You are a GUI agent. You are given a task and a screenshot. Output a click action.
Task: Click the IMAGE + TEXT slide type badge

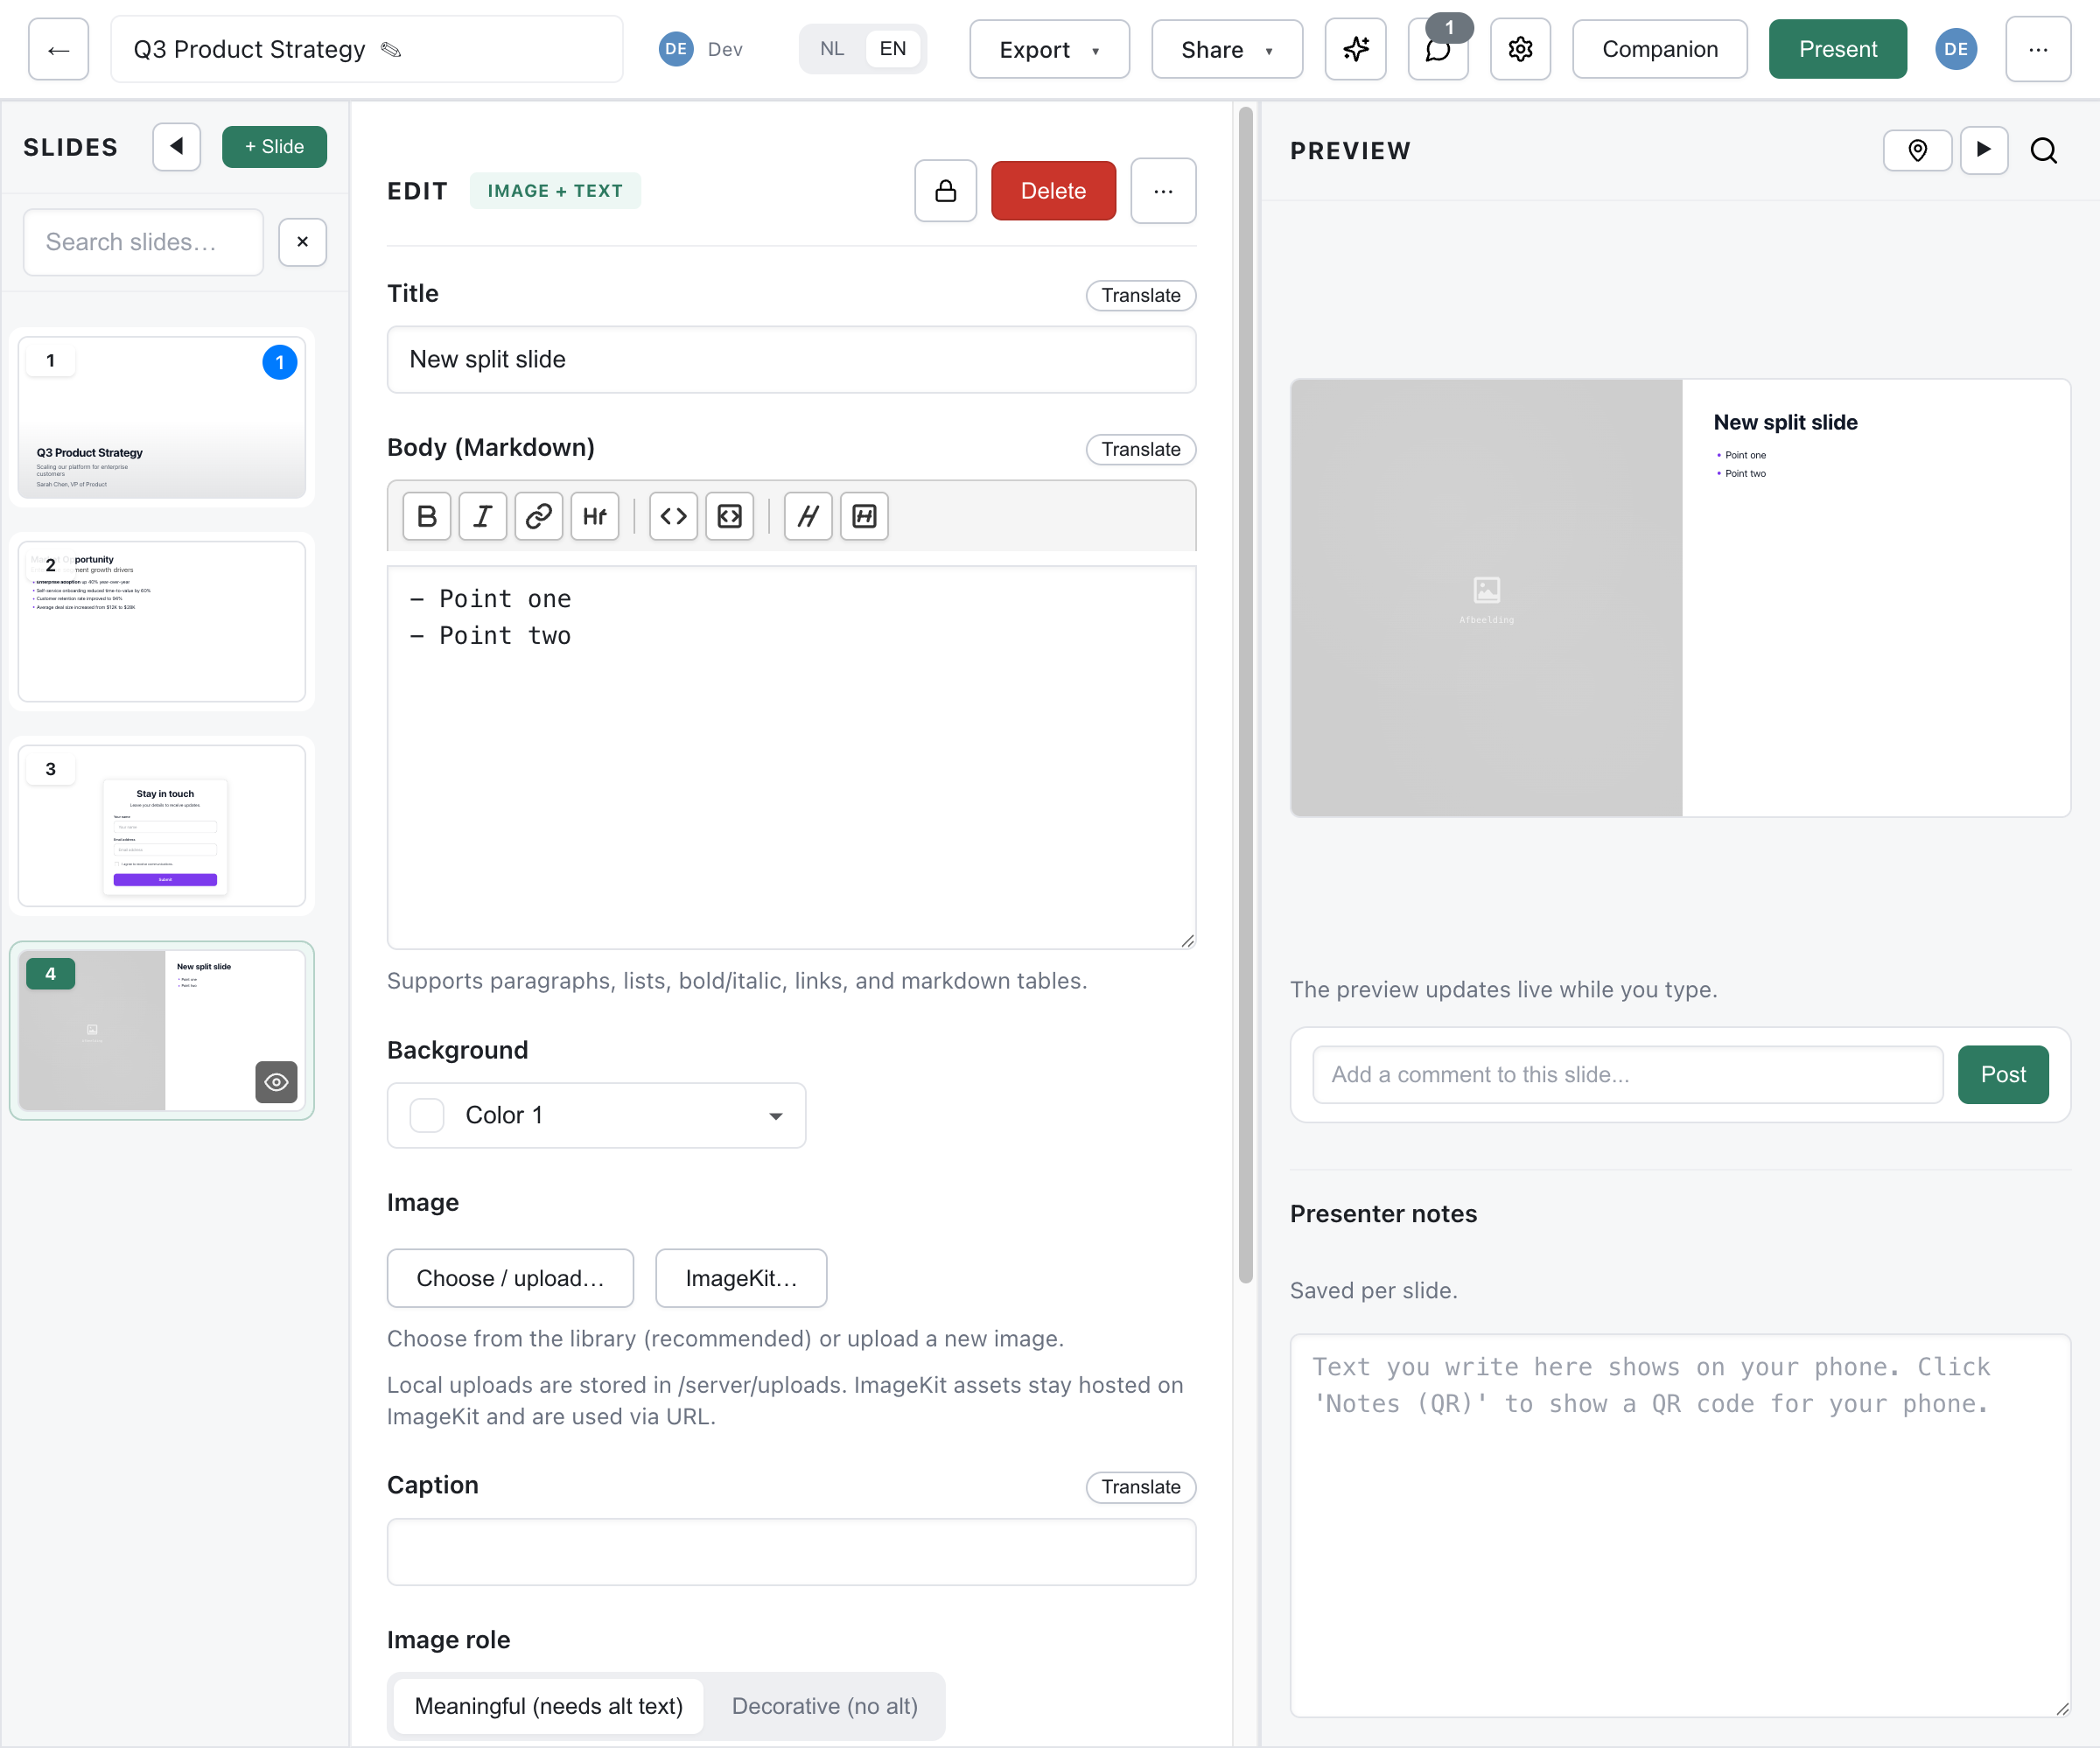point(555,191)
